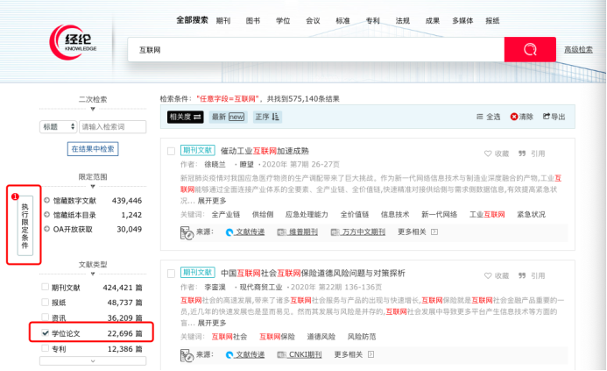The width and height of the screenshot is (607, 371).
Task: Choose the 馆藏数字文献 scope radio option
Action: 46,201
